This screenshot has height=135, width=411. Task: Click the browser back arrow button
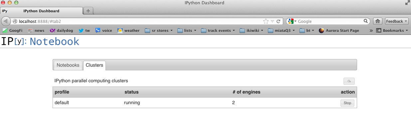pyautogui.click(x=6, y=21)
